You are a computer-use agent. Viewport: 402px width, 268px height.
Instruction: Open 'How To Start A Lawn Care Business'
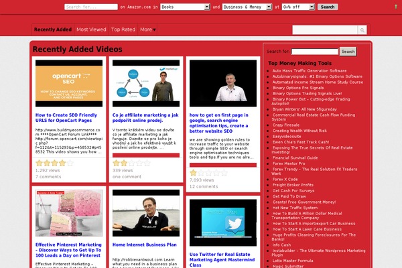tap(307, 229)
